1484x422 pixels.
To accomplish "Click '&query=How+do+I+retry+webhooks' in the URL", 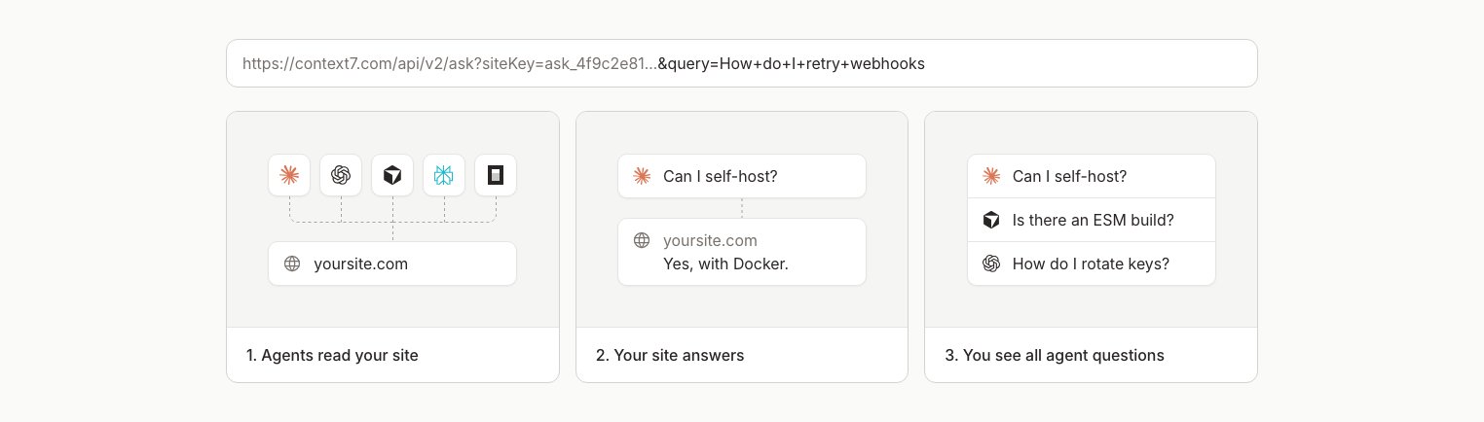I will (x=791, y=63).
